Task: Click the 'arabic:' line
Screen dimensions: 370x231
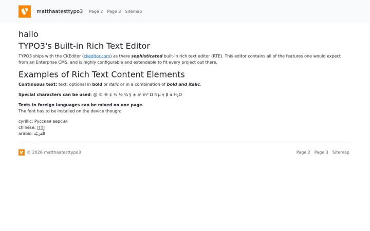Action: coord(32,133)
